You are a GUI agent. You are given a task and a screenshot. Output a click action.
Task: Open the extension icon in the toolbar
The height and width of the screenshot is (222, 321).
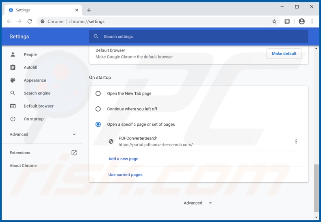click(x=287, y=21)
